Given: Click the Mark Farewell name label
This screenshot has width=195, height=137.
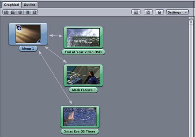Looking at the screenshot, I should (83, 90).
